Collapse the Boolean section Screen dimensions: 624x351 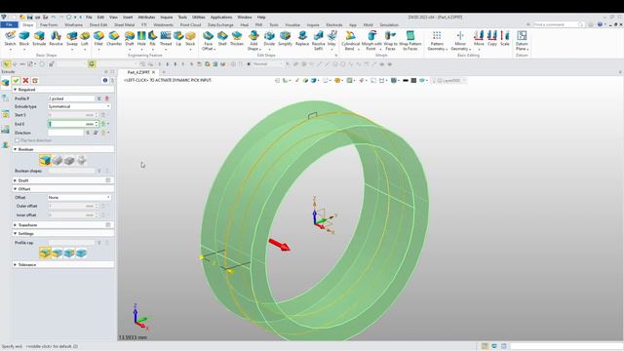click(16, 149)
